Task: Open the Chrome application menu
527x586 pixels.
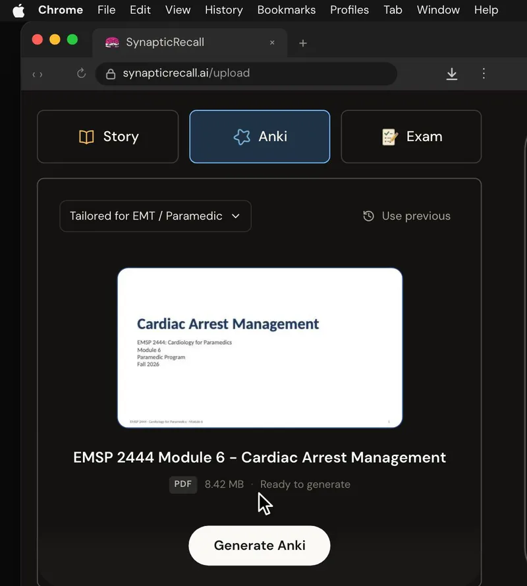Action: coord(61,10)
